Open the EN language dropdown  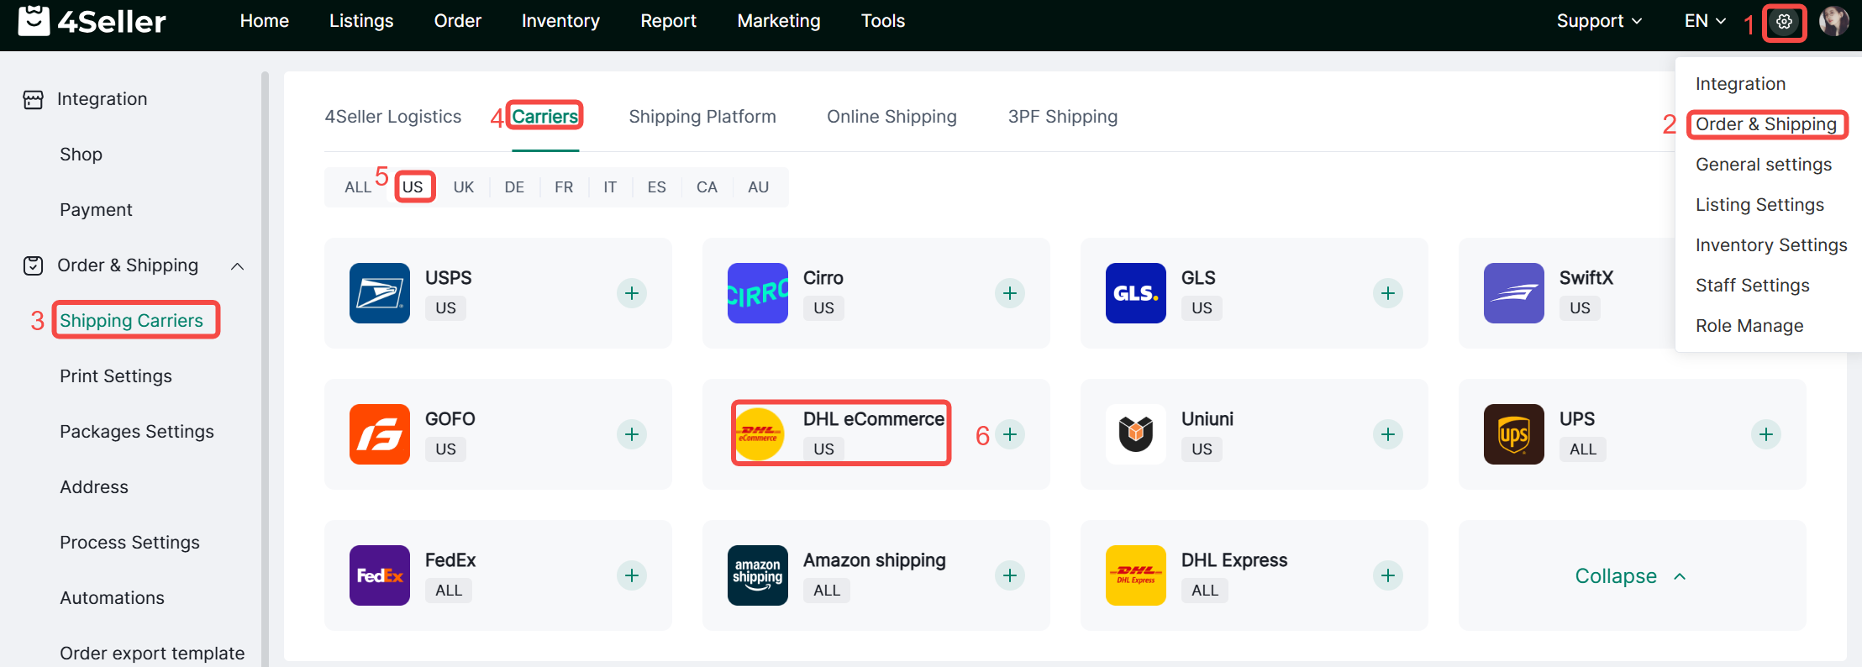tap(1704, 21)
